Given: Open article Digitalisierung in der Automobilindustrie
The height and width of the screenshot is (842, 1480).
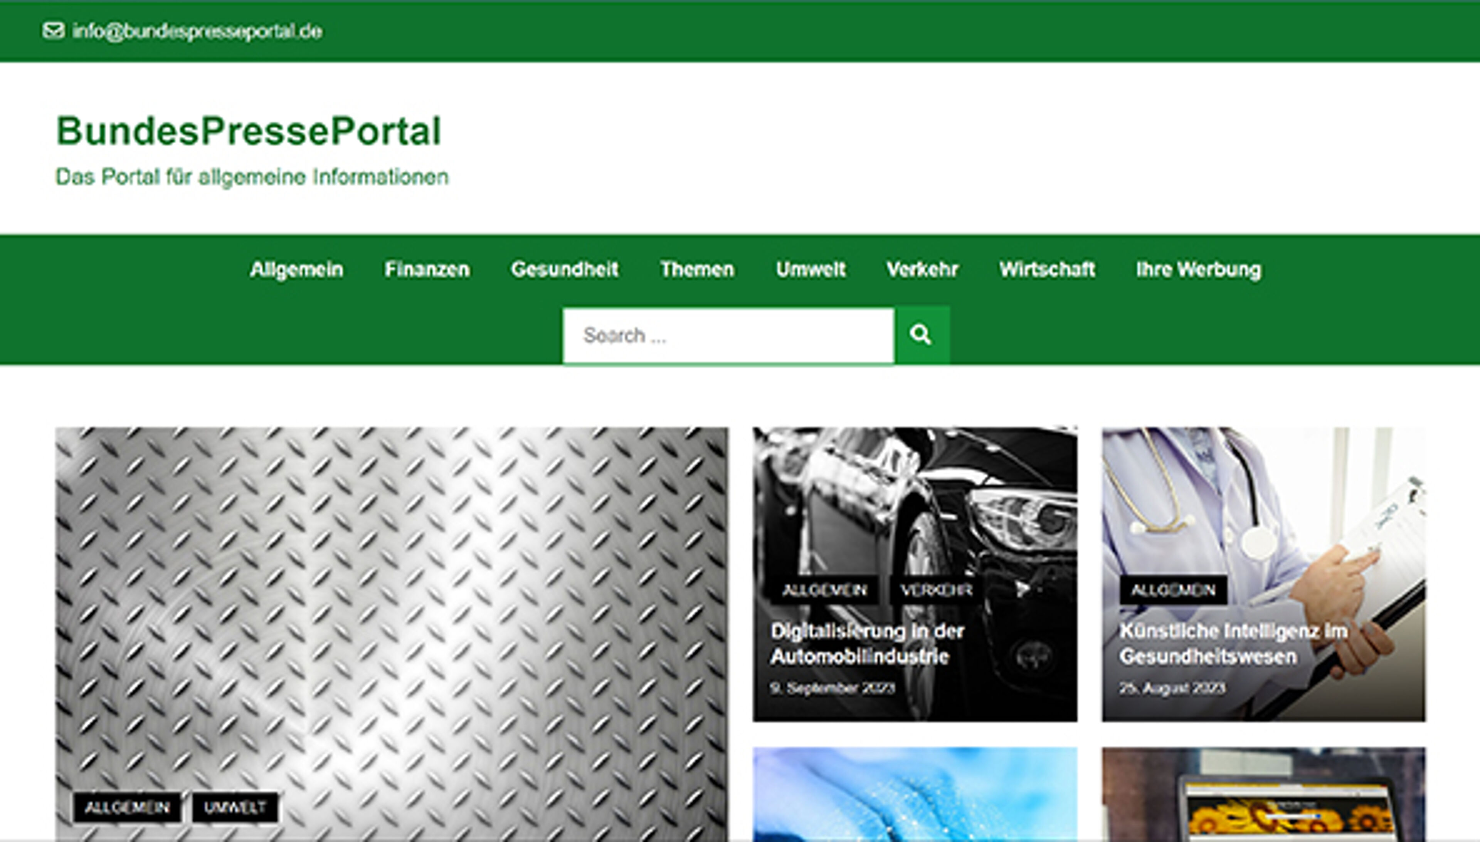Looking at the screenshot, I should pos(867,644).
